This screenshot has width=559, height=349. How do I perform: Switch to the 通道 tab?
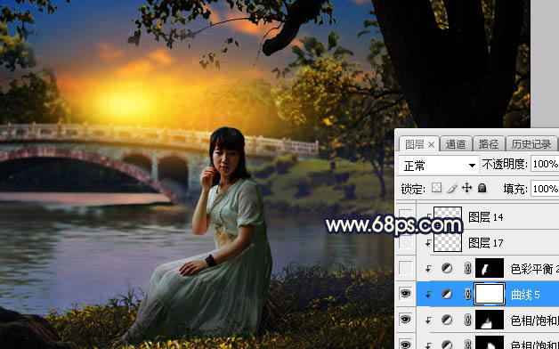pos(456,144)
